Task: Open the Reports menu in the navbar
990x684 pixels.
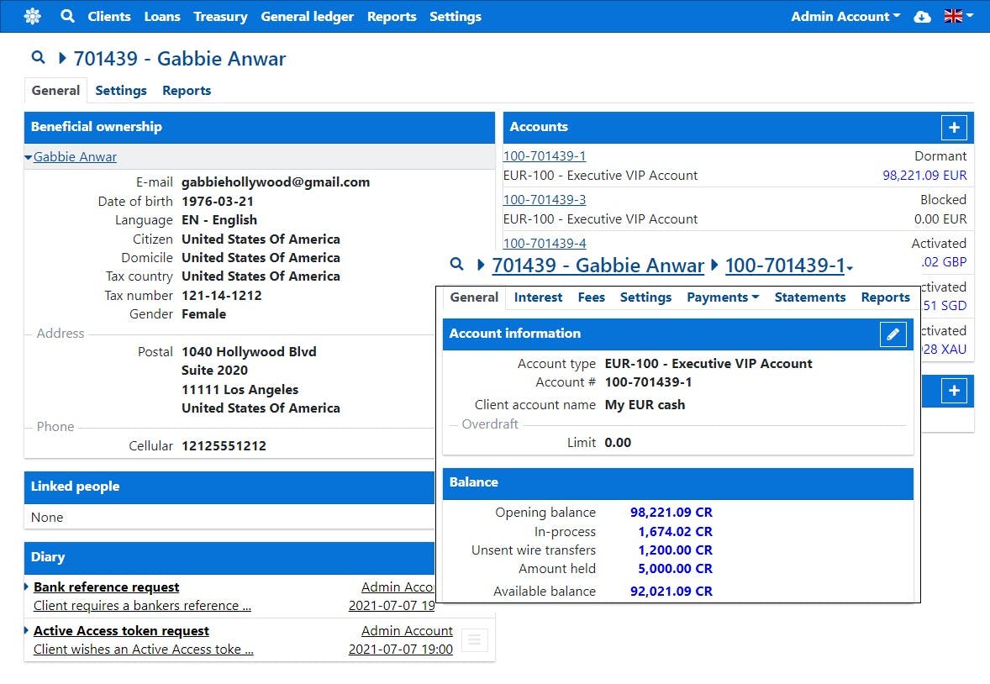Action: click(x=392, y=17)
